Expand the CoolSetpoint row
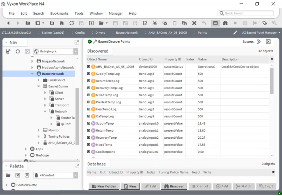 click(88, 152)
